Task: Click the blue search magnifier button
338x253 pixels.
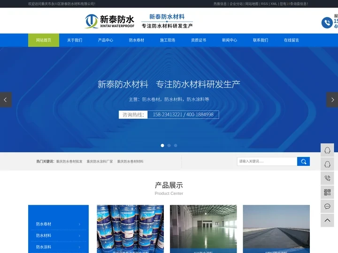Action: coord(303,161)
